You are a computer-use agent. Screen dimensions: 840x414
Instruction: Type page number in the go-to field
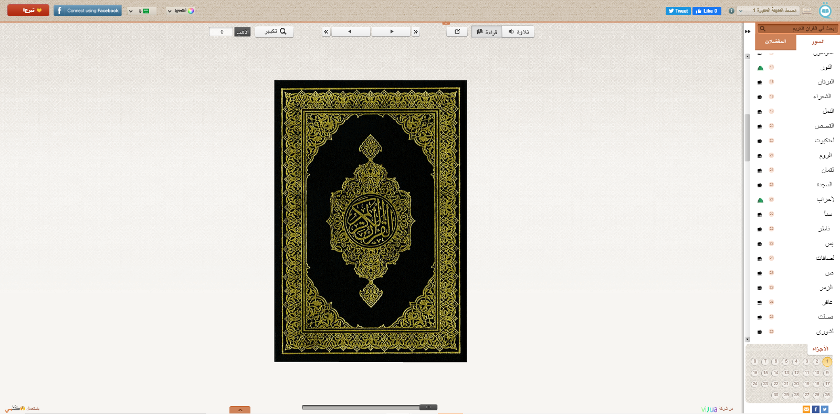pyautogui.click(x=221, y=32)
